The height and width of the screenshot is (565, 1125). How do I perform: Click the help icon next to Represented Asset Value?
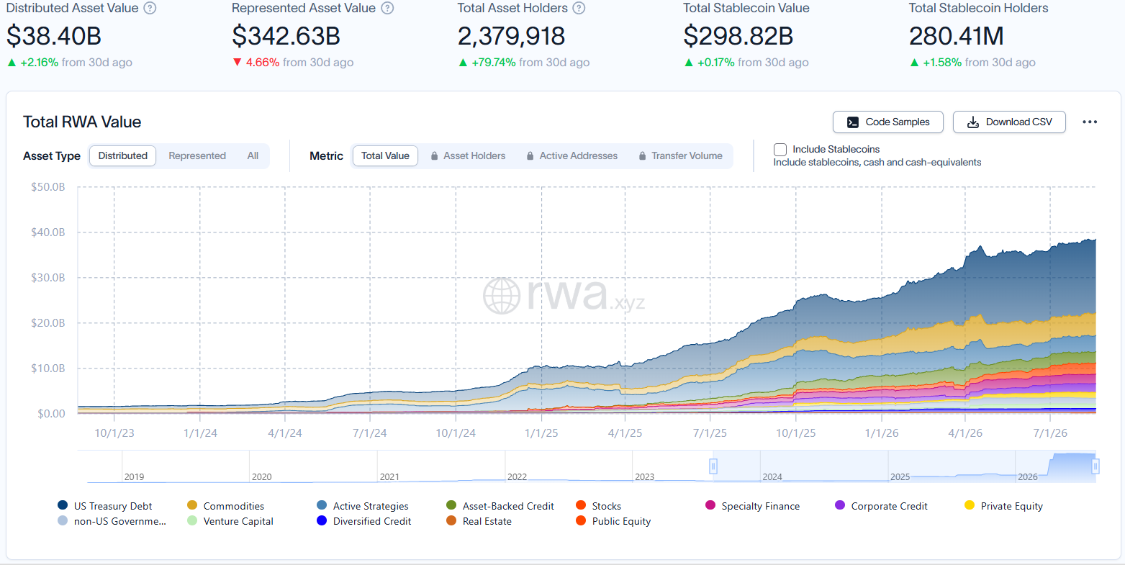[x=387, y=8]
